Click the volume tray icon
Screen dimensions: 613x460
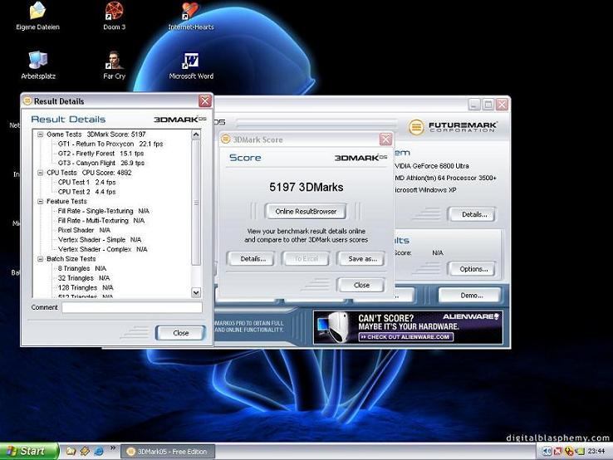(x=547, y=452)
